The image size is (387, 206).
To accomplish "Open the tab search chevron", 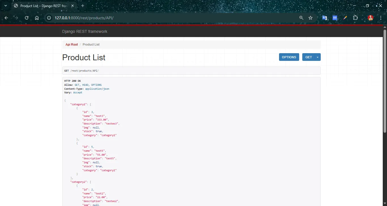I will [x=5, y=6].
